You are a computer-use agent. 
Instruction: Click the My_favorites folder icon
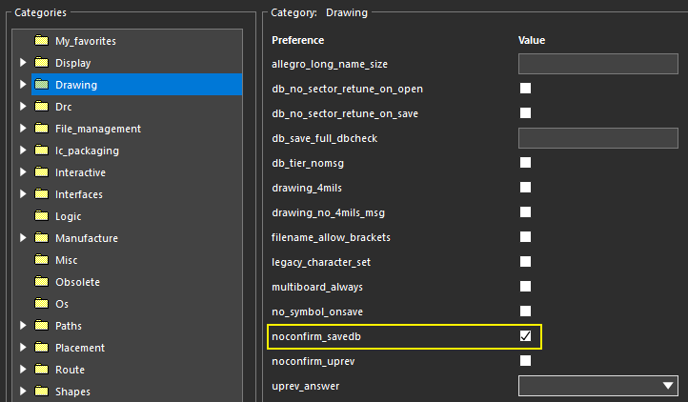tap(41, 41)
